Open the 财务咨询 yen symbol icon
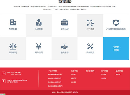This screenshot has width=130, height=95. (x=39, y=46)
